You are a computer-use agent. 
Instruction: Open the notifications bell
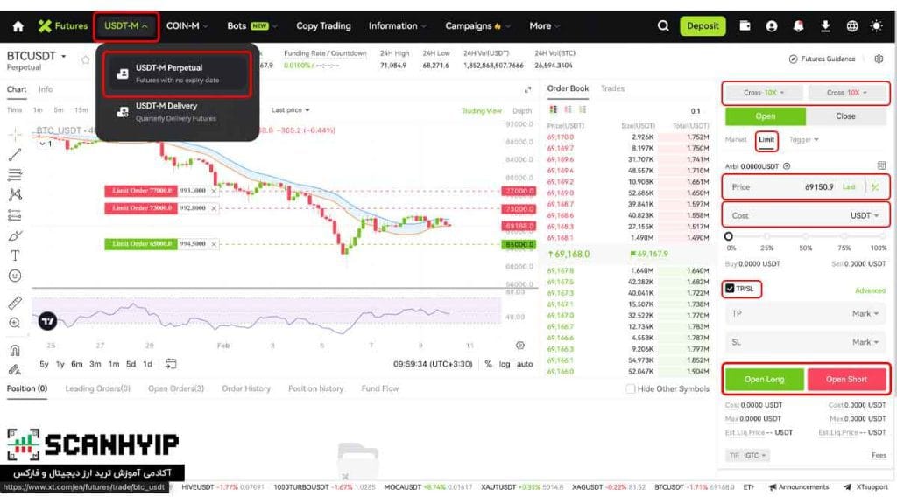798,26
